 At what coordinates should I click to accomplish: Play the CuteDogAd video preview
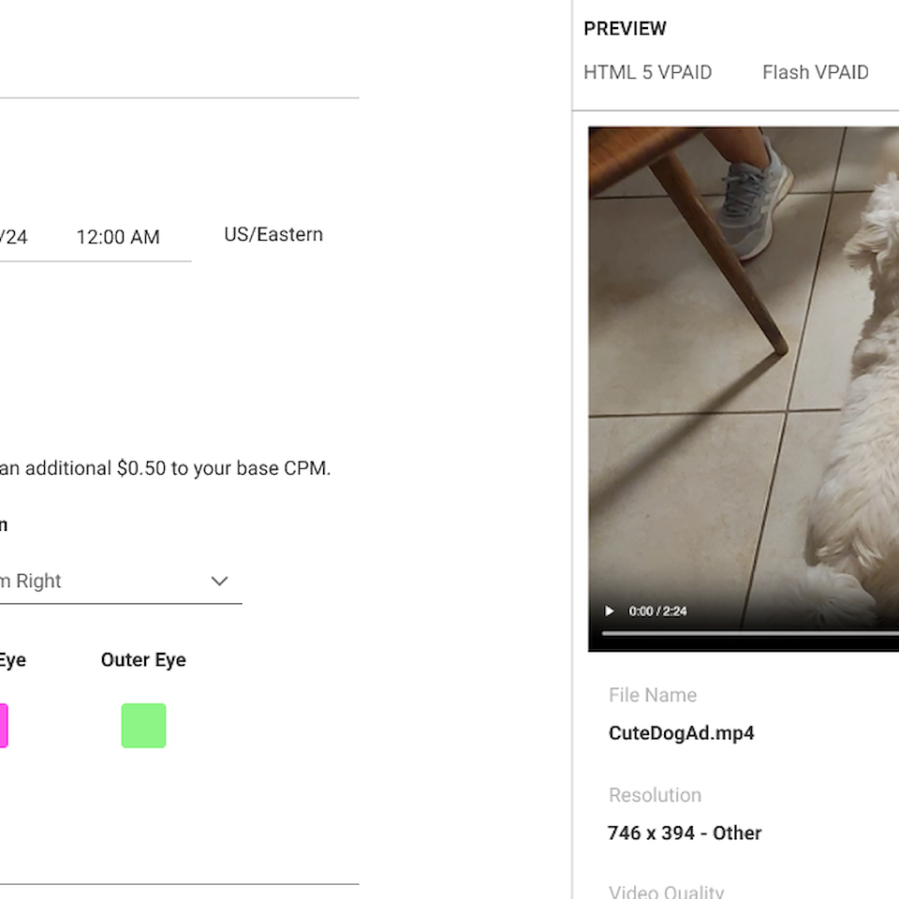click(610, 612)
